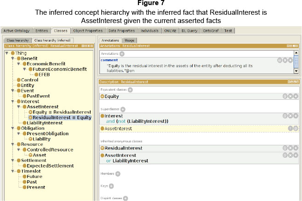
Task: Click the plus icon beside Keys
Action: (x=111, y=186)
